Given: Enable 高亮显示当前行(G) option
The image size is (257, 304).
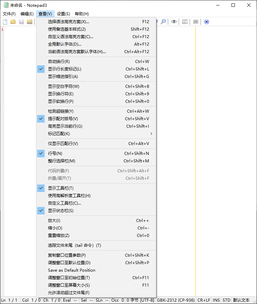Looking at the screenshot, I should pos(96,126).
